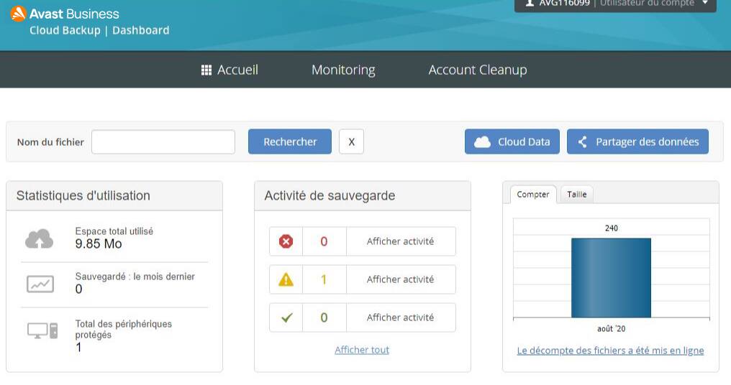
Task: Open Cloud Data button
Action: (512, 142)
